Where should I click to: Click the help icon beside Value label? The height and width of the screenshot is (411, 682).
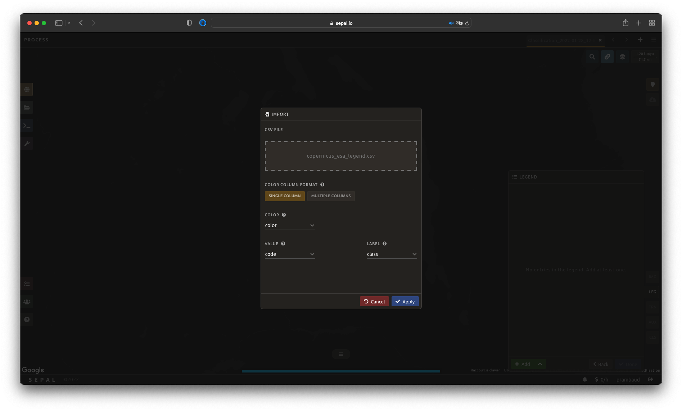tap(283, 244)
